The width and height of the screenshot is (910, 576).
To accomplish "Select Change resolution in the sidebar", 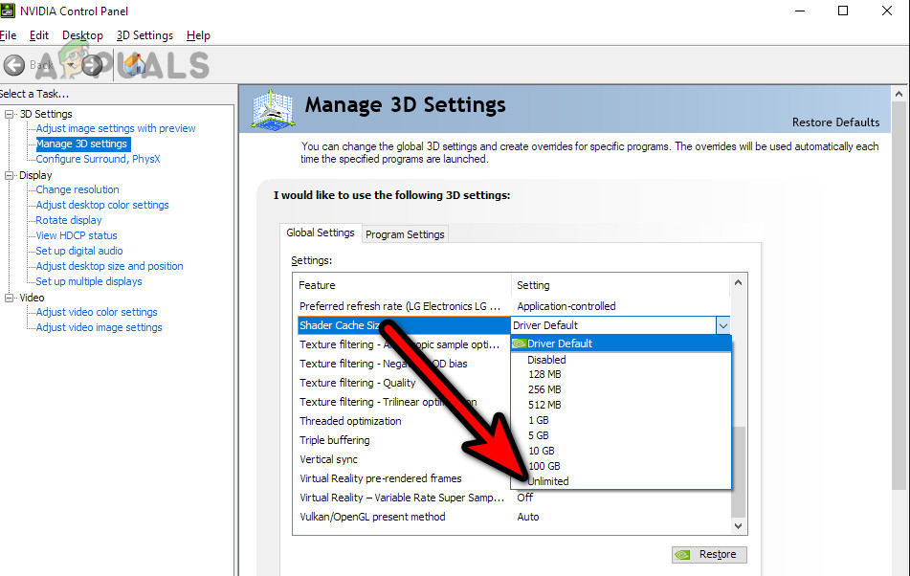I will [76, 188].
